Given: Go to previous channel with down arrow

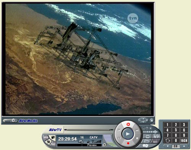Looking at the screenshot, I should click(x=168, y=146).
